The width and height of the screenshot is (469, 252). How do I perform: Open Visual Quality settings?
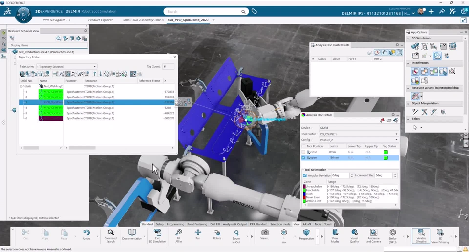point(354,235)
